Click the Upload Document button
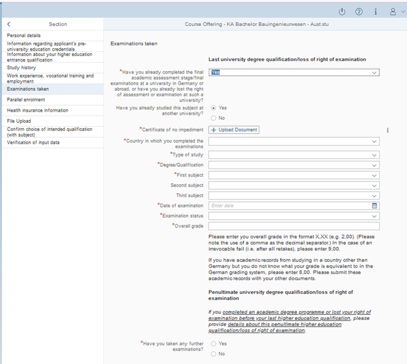 (x=235, y=130)
